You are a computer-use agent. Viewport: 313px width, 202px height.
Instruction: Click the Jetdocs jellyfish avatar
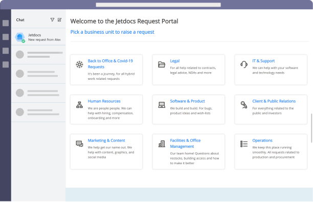[20, 37]
